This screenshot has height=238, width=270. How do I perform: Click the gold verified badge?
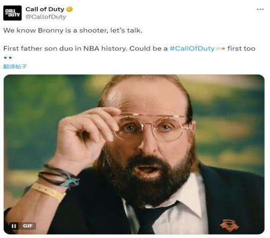(x=69, y=9)
